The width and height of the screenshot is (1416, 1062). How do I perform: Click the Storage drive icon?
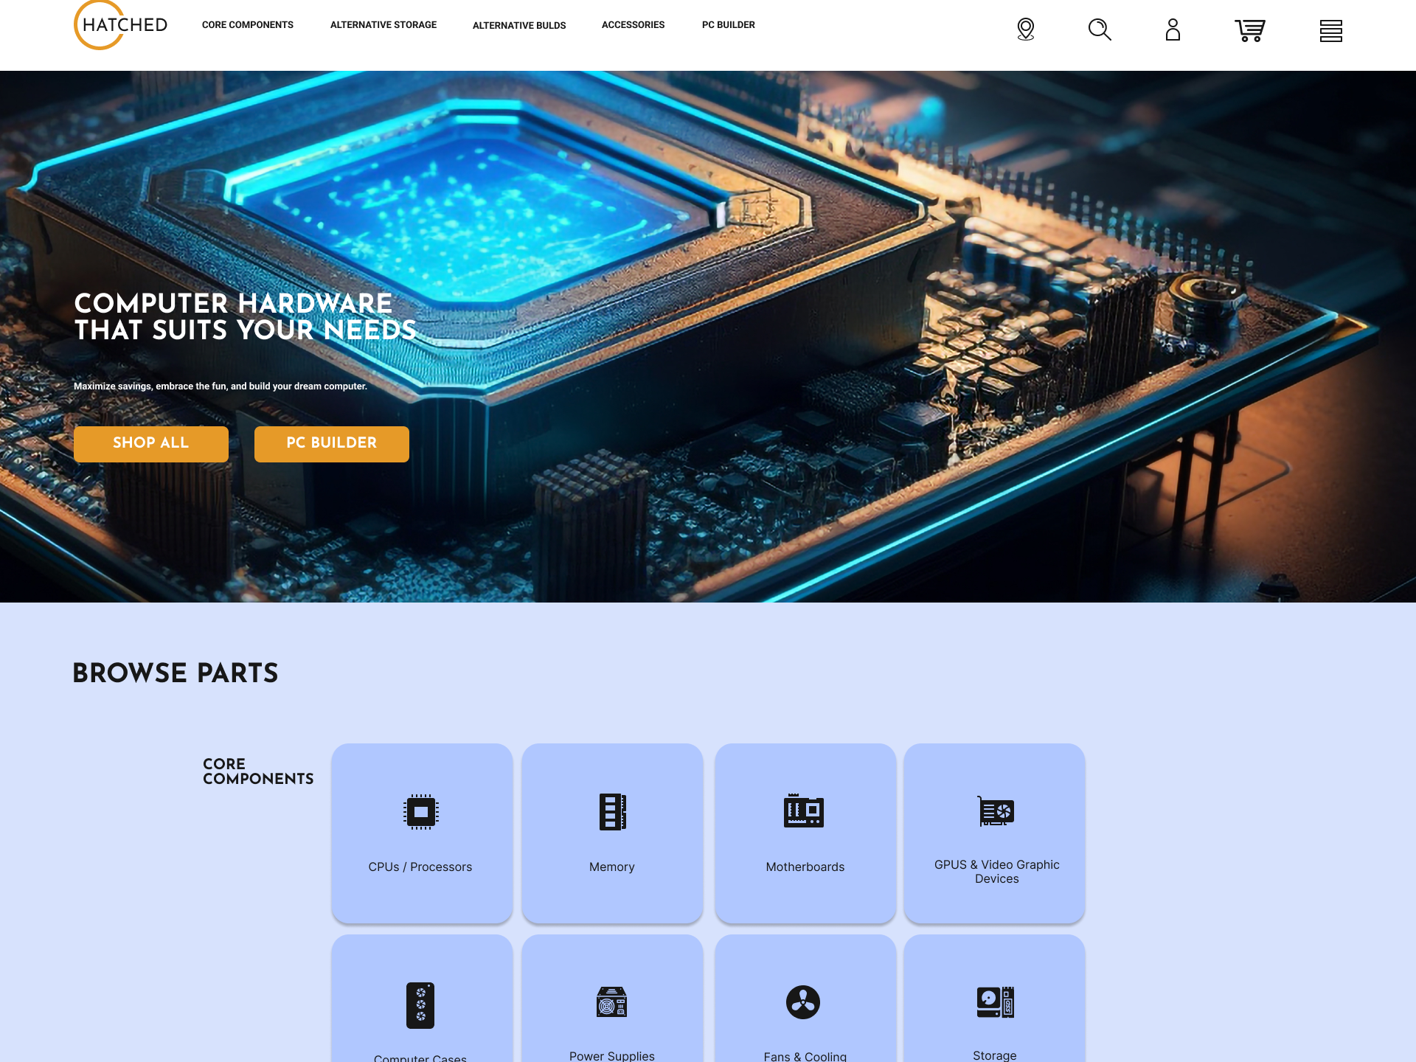[x=995, y=1002]
